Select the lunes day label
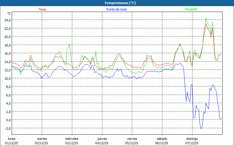Image resolution: width=234 pixels, height=146 pixels. 12,139
